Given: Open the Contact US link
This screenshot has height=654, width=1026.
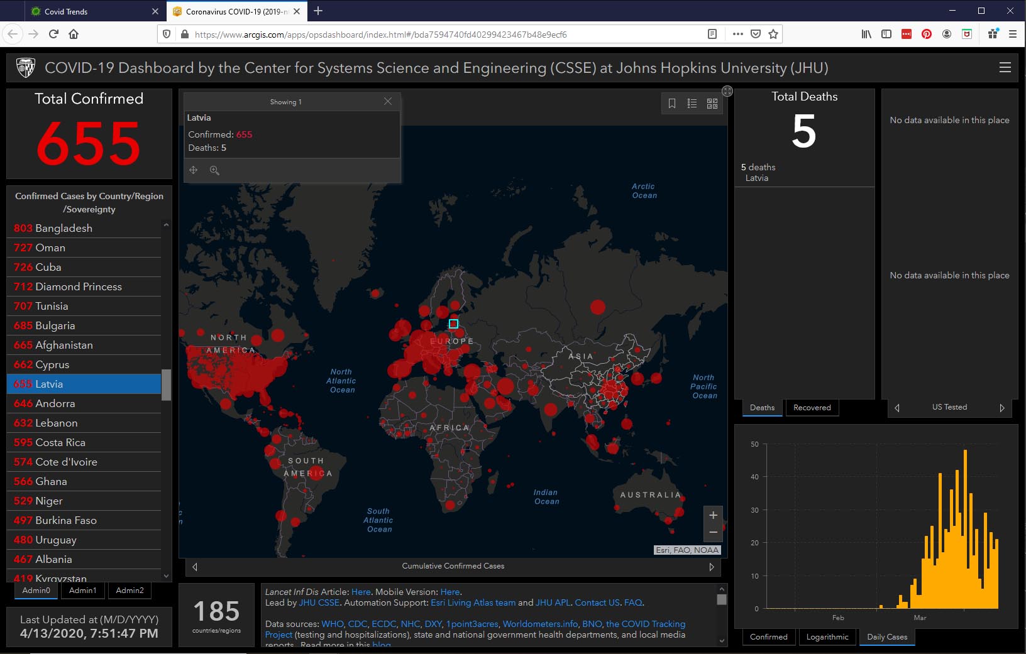Looking at the screenshot, I should pos(597,602).
